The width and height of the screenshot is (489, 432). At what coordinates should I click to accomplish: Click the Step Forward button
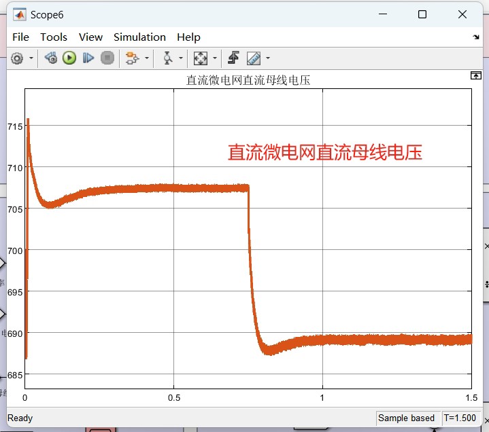point(88,58)
